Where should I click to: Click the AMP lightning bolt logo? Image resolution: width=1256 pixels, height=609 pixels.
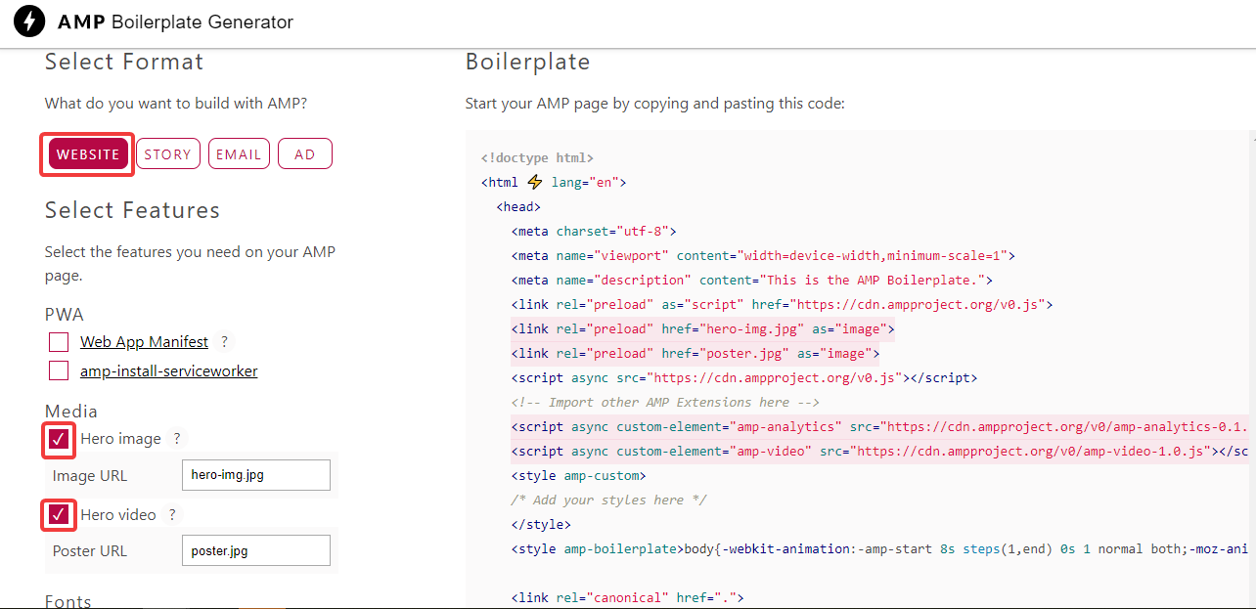click(31, 22)
